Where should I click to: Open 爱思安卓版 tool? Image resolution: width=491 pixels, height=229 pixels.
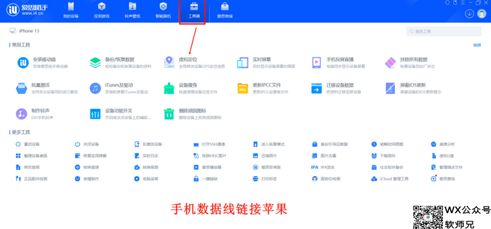(x=267, y=167)
